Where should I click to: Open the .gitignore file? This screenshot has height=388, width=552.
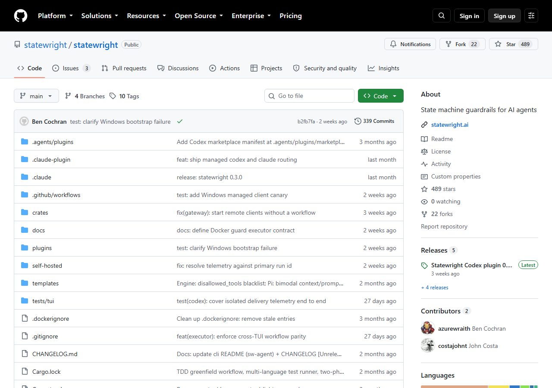[45, 336]
